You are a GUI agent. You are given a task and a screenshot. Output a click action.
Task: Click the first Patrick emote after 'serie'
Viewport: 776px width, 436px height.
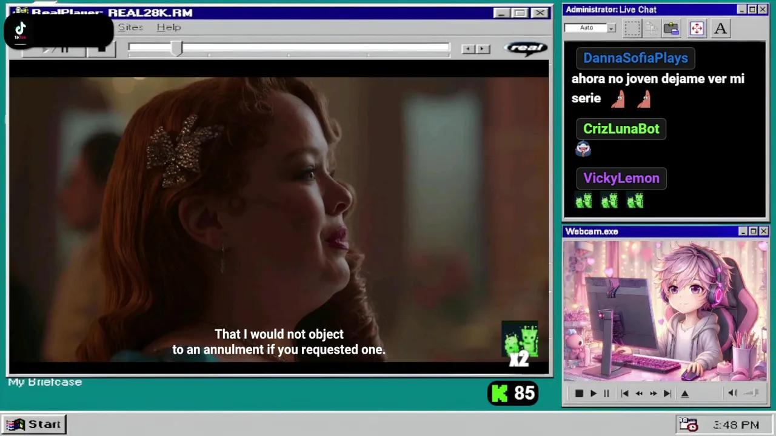coord(618,99)
